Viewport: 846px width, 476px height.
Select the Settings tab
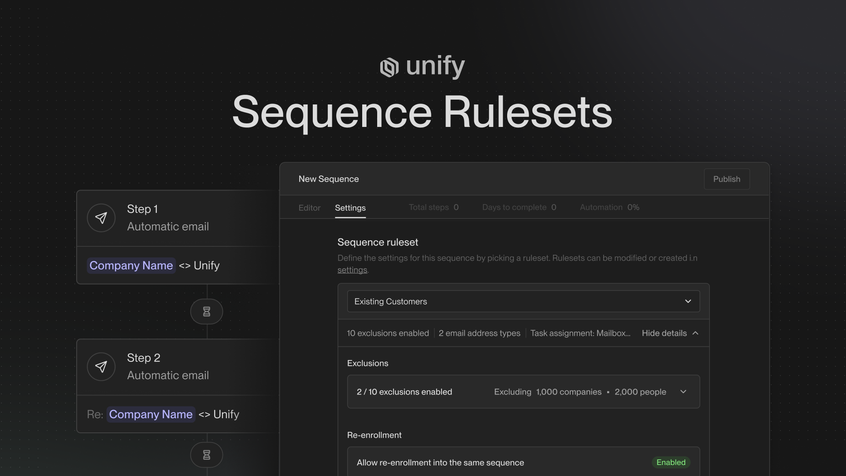pos(350,208)
